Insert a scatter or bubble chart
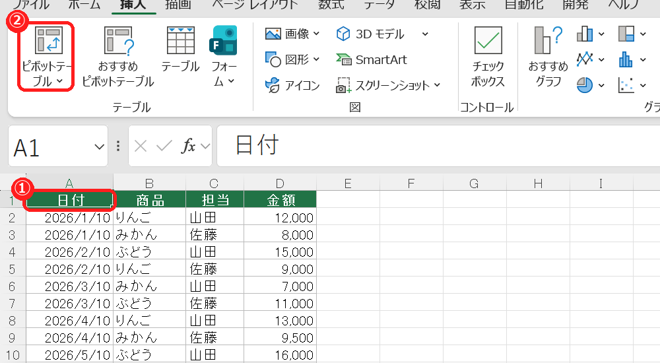The image size is (660, 363). (626, 85)
